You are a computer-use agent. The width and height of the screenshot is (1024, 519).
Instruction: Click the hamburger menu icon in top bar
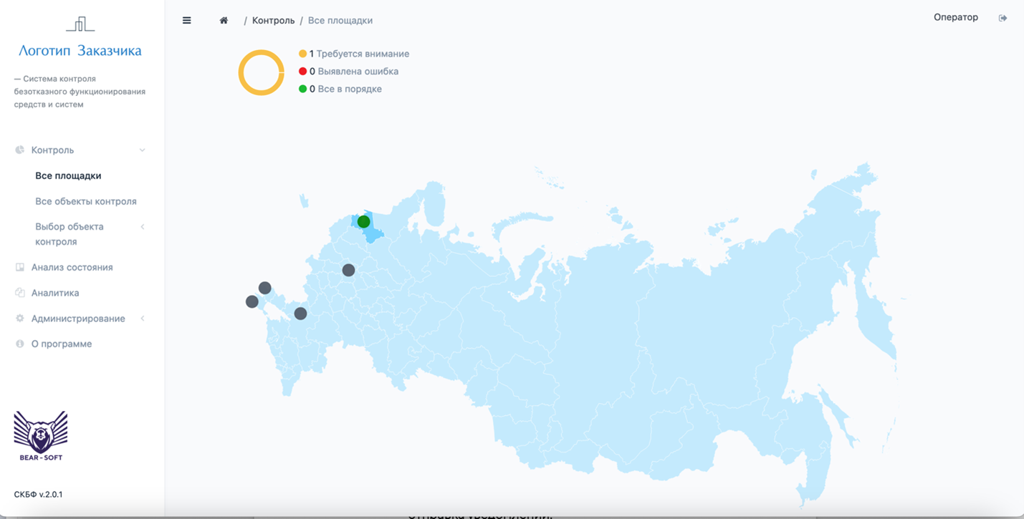pyautogui.click(x=186, y=20)
